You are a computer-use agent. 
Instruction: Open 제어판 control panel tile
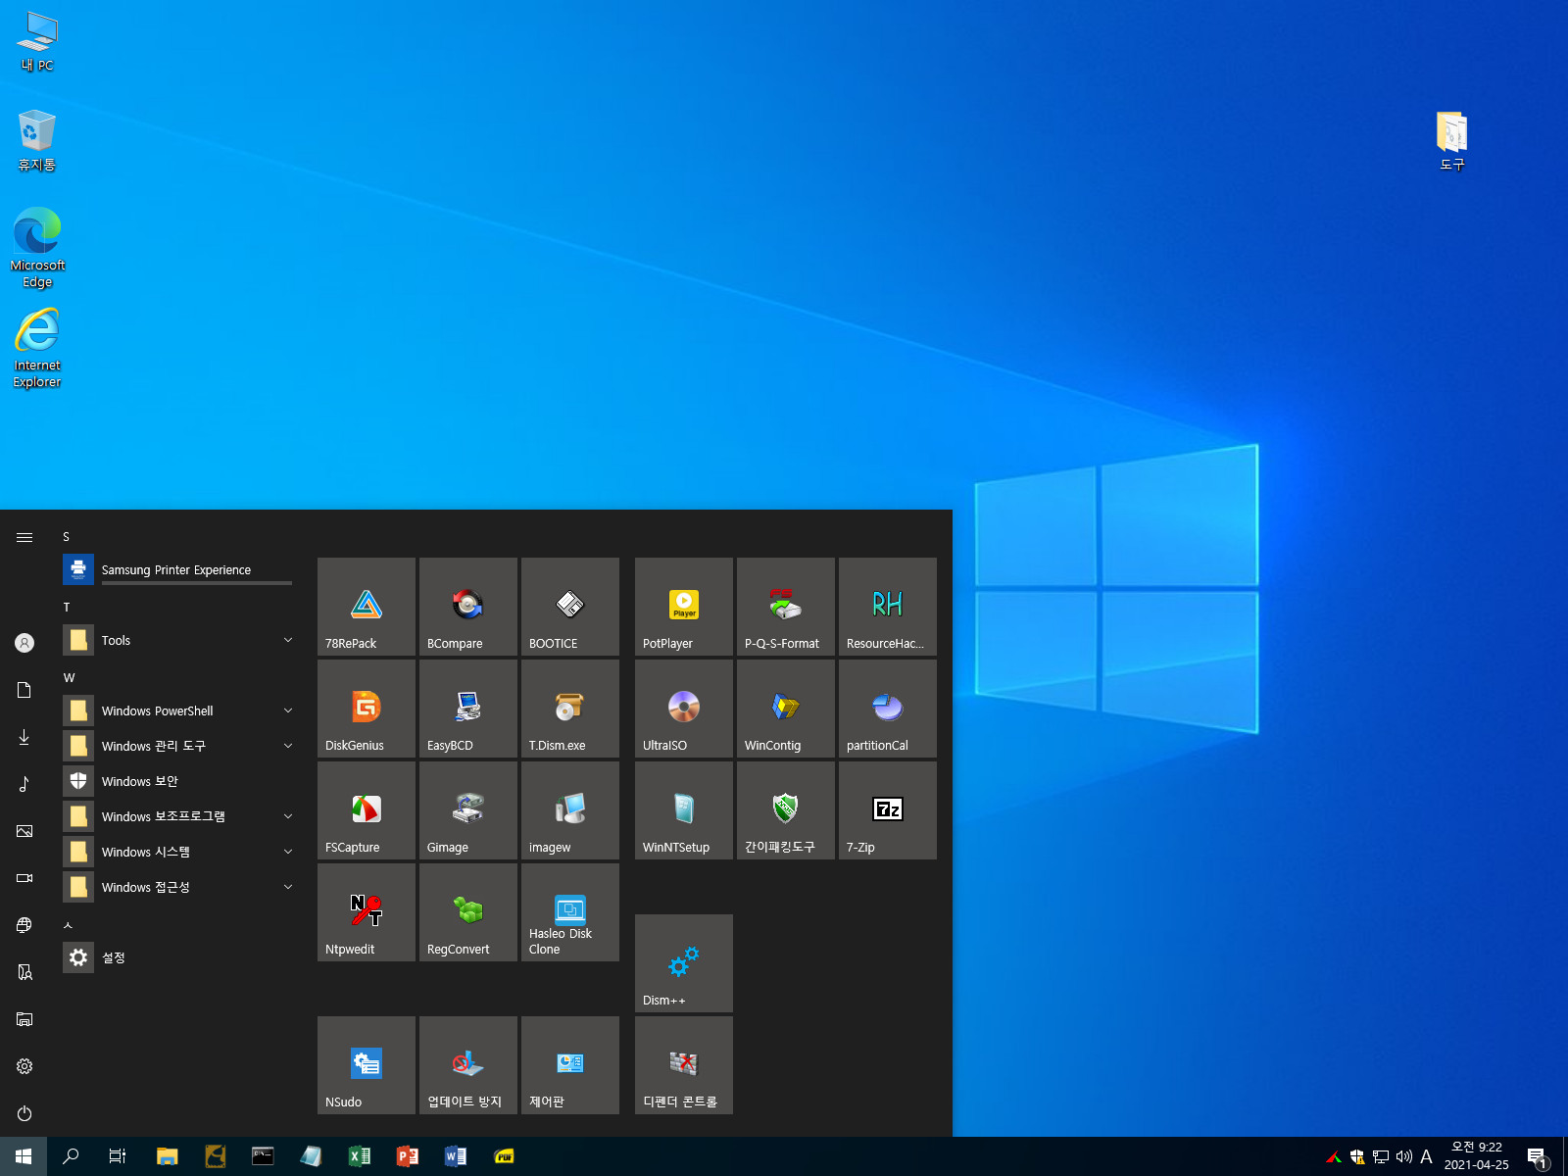pyautogui.click(x=570, y=1065)
